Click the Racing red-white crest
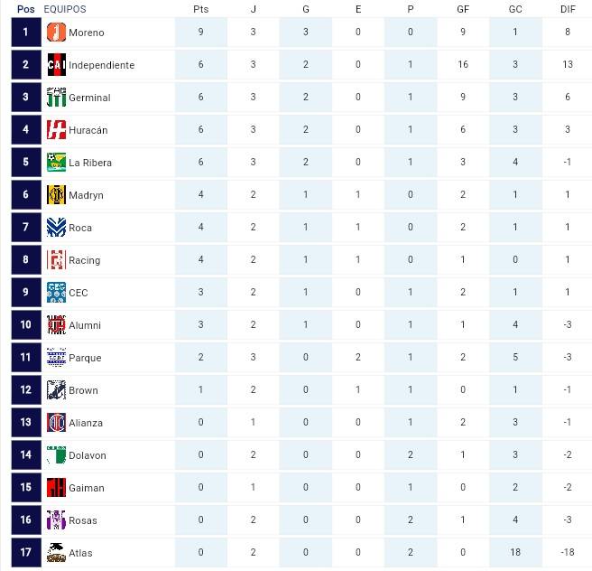The height and width of the screenshot is (571, 592). (56, 259)
